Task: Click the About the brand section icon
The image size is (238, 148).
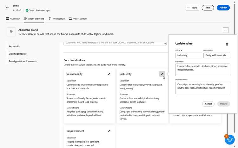Action: 11,31
